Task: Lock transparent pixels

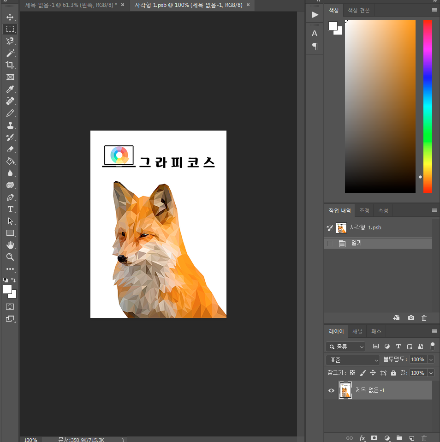Action: (352, 373)
